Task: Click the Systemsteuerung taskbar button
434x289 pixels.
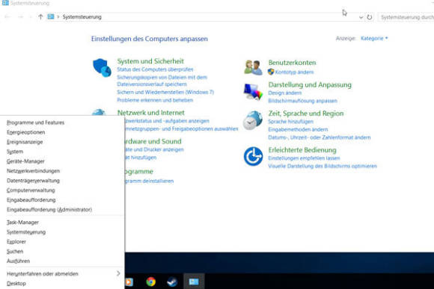Action: pos(194,282)
